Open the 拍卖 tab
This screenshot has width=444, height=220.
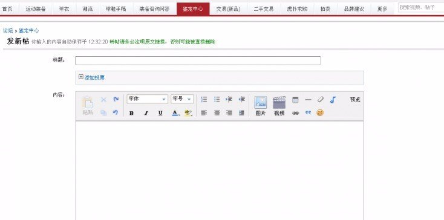point(325,9)
